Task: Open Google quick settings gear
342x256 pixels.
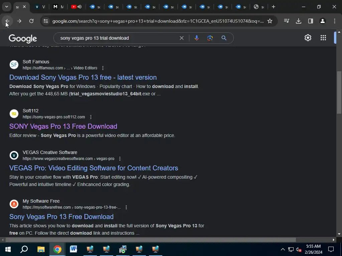Action: [308, 38]
